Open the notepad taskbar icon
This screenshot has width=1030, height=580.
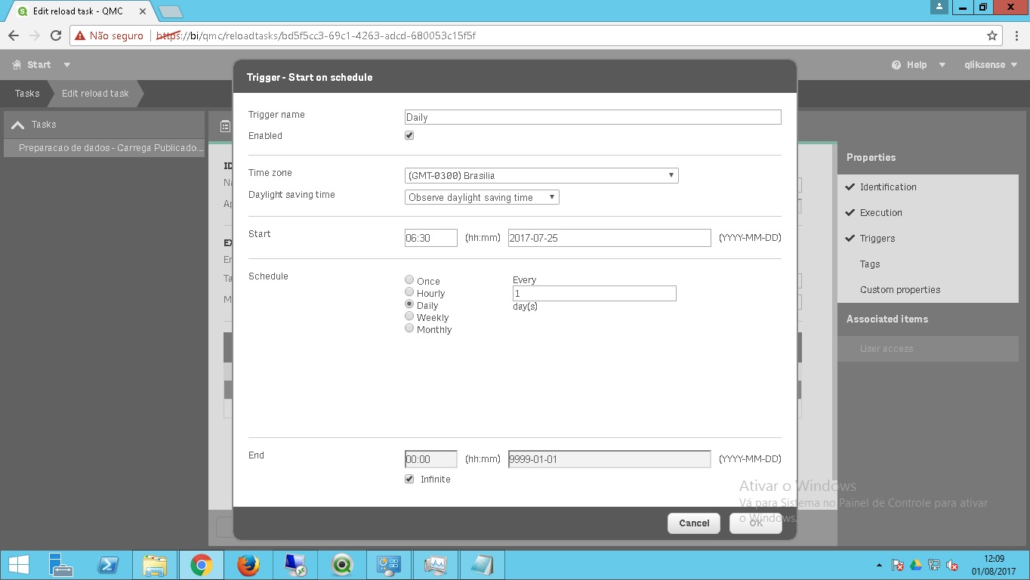tap(483, 565)
